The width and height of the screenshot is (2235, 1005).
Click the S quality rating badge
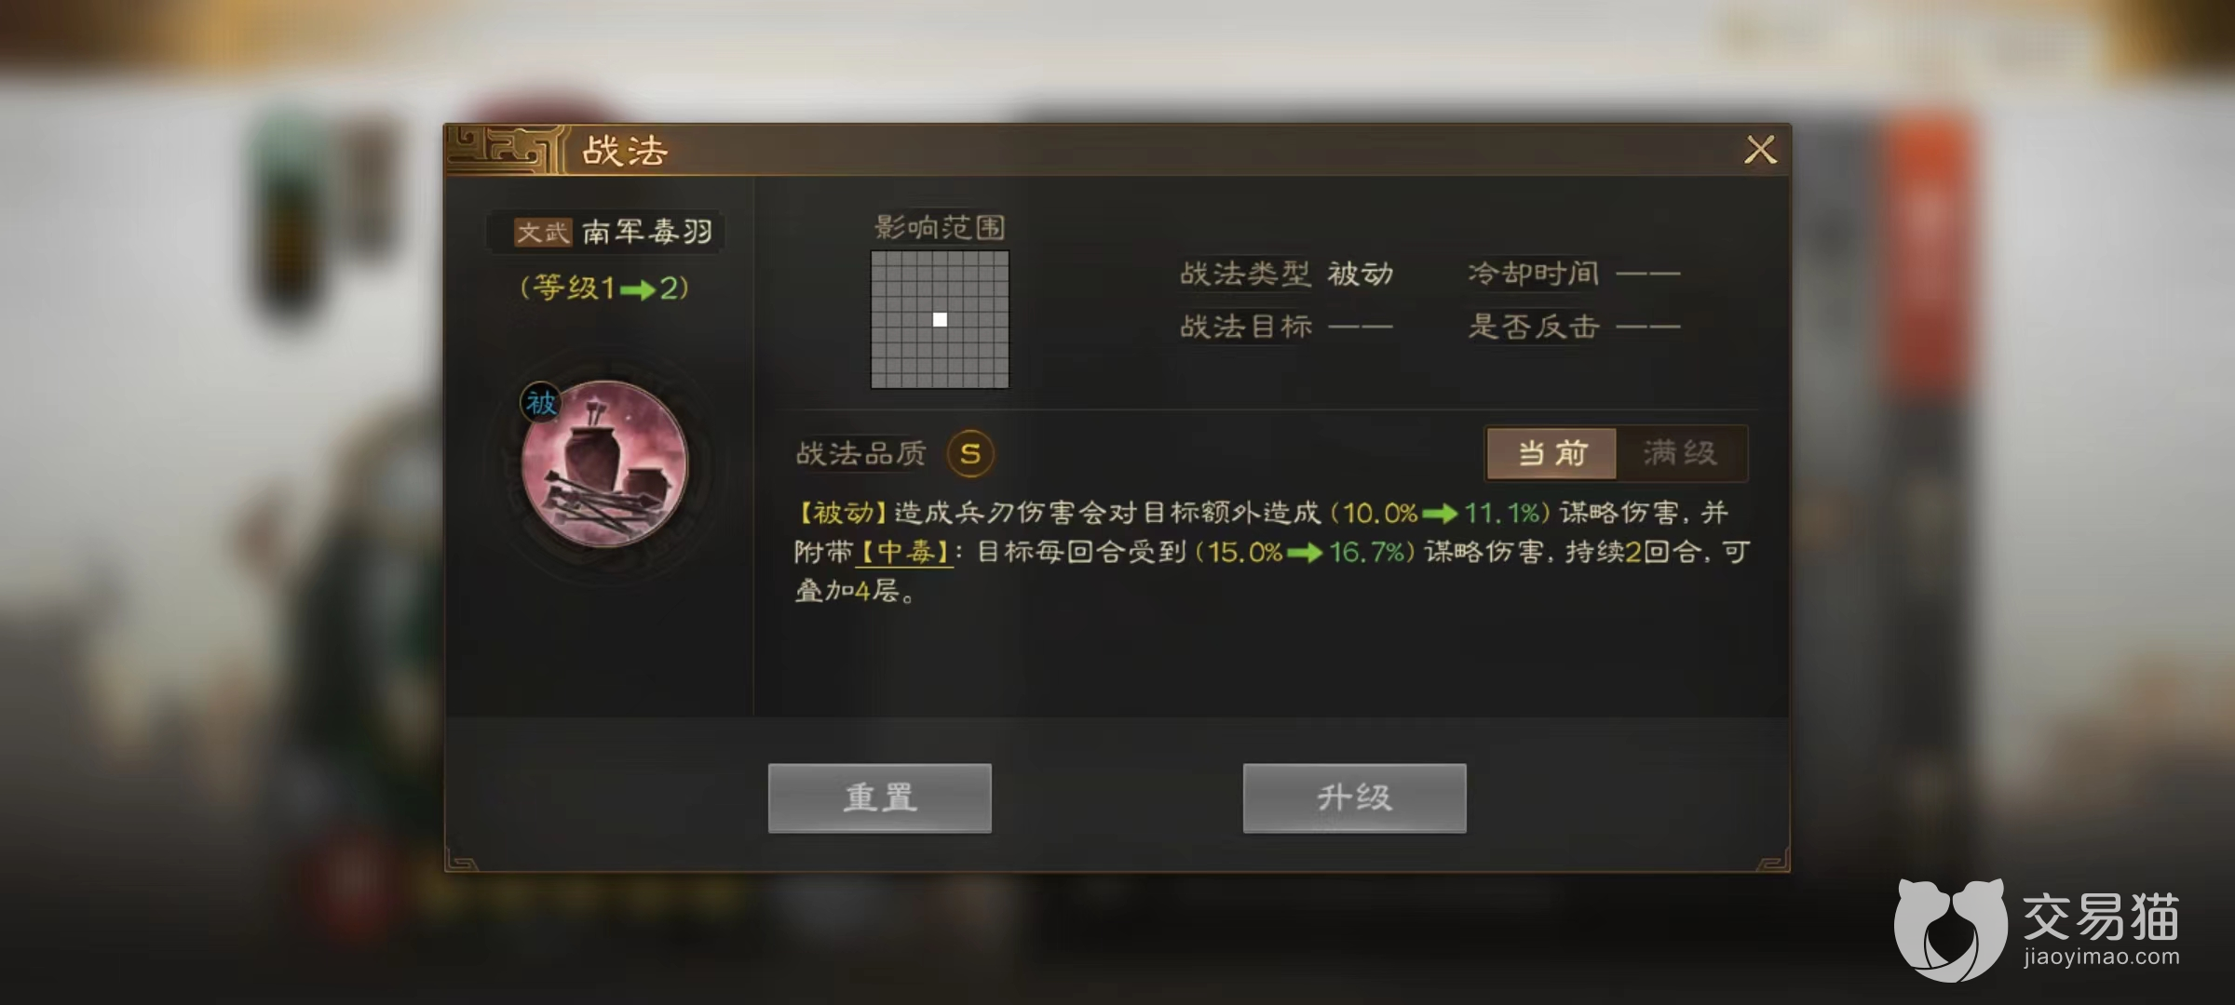coord(969,454)
